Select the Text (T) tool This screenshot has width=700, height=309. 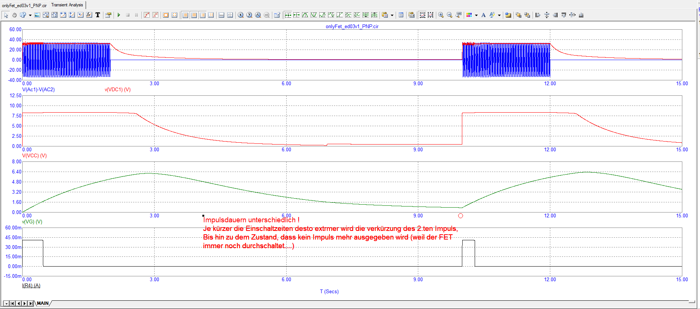click(98, 15)
